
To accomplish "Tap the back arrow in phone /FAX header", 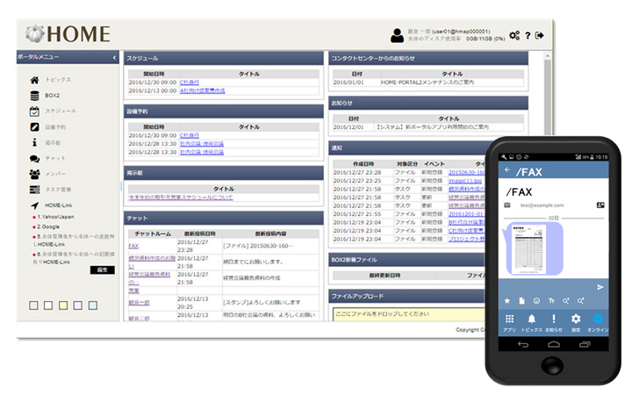I will tap(507, 169).
